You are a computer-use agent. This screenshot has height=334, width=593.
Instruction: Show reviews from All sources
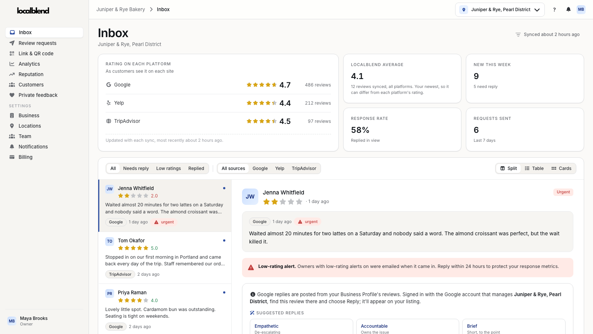[233, 168]
